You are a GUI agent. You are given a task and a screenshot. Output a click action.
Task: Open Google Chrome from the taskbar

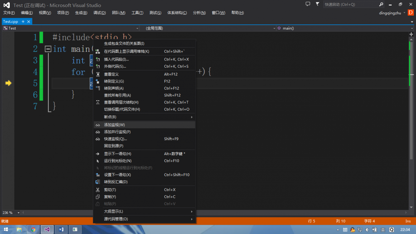coord(33,229)
